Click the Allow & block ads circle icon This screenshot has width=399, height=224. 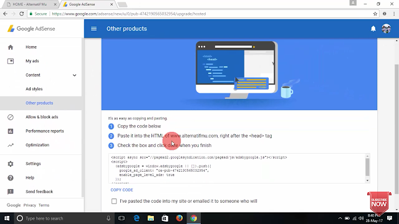click(11, 117)
